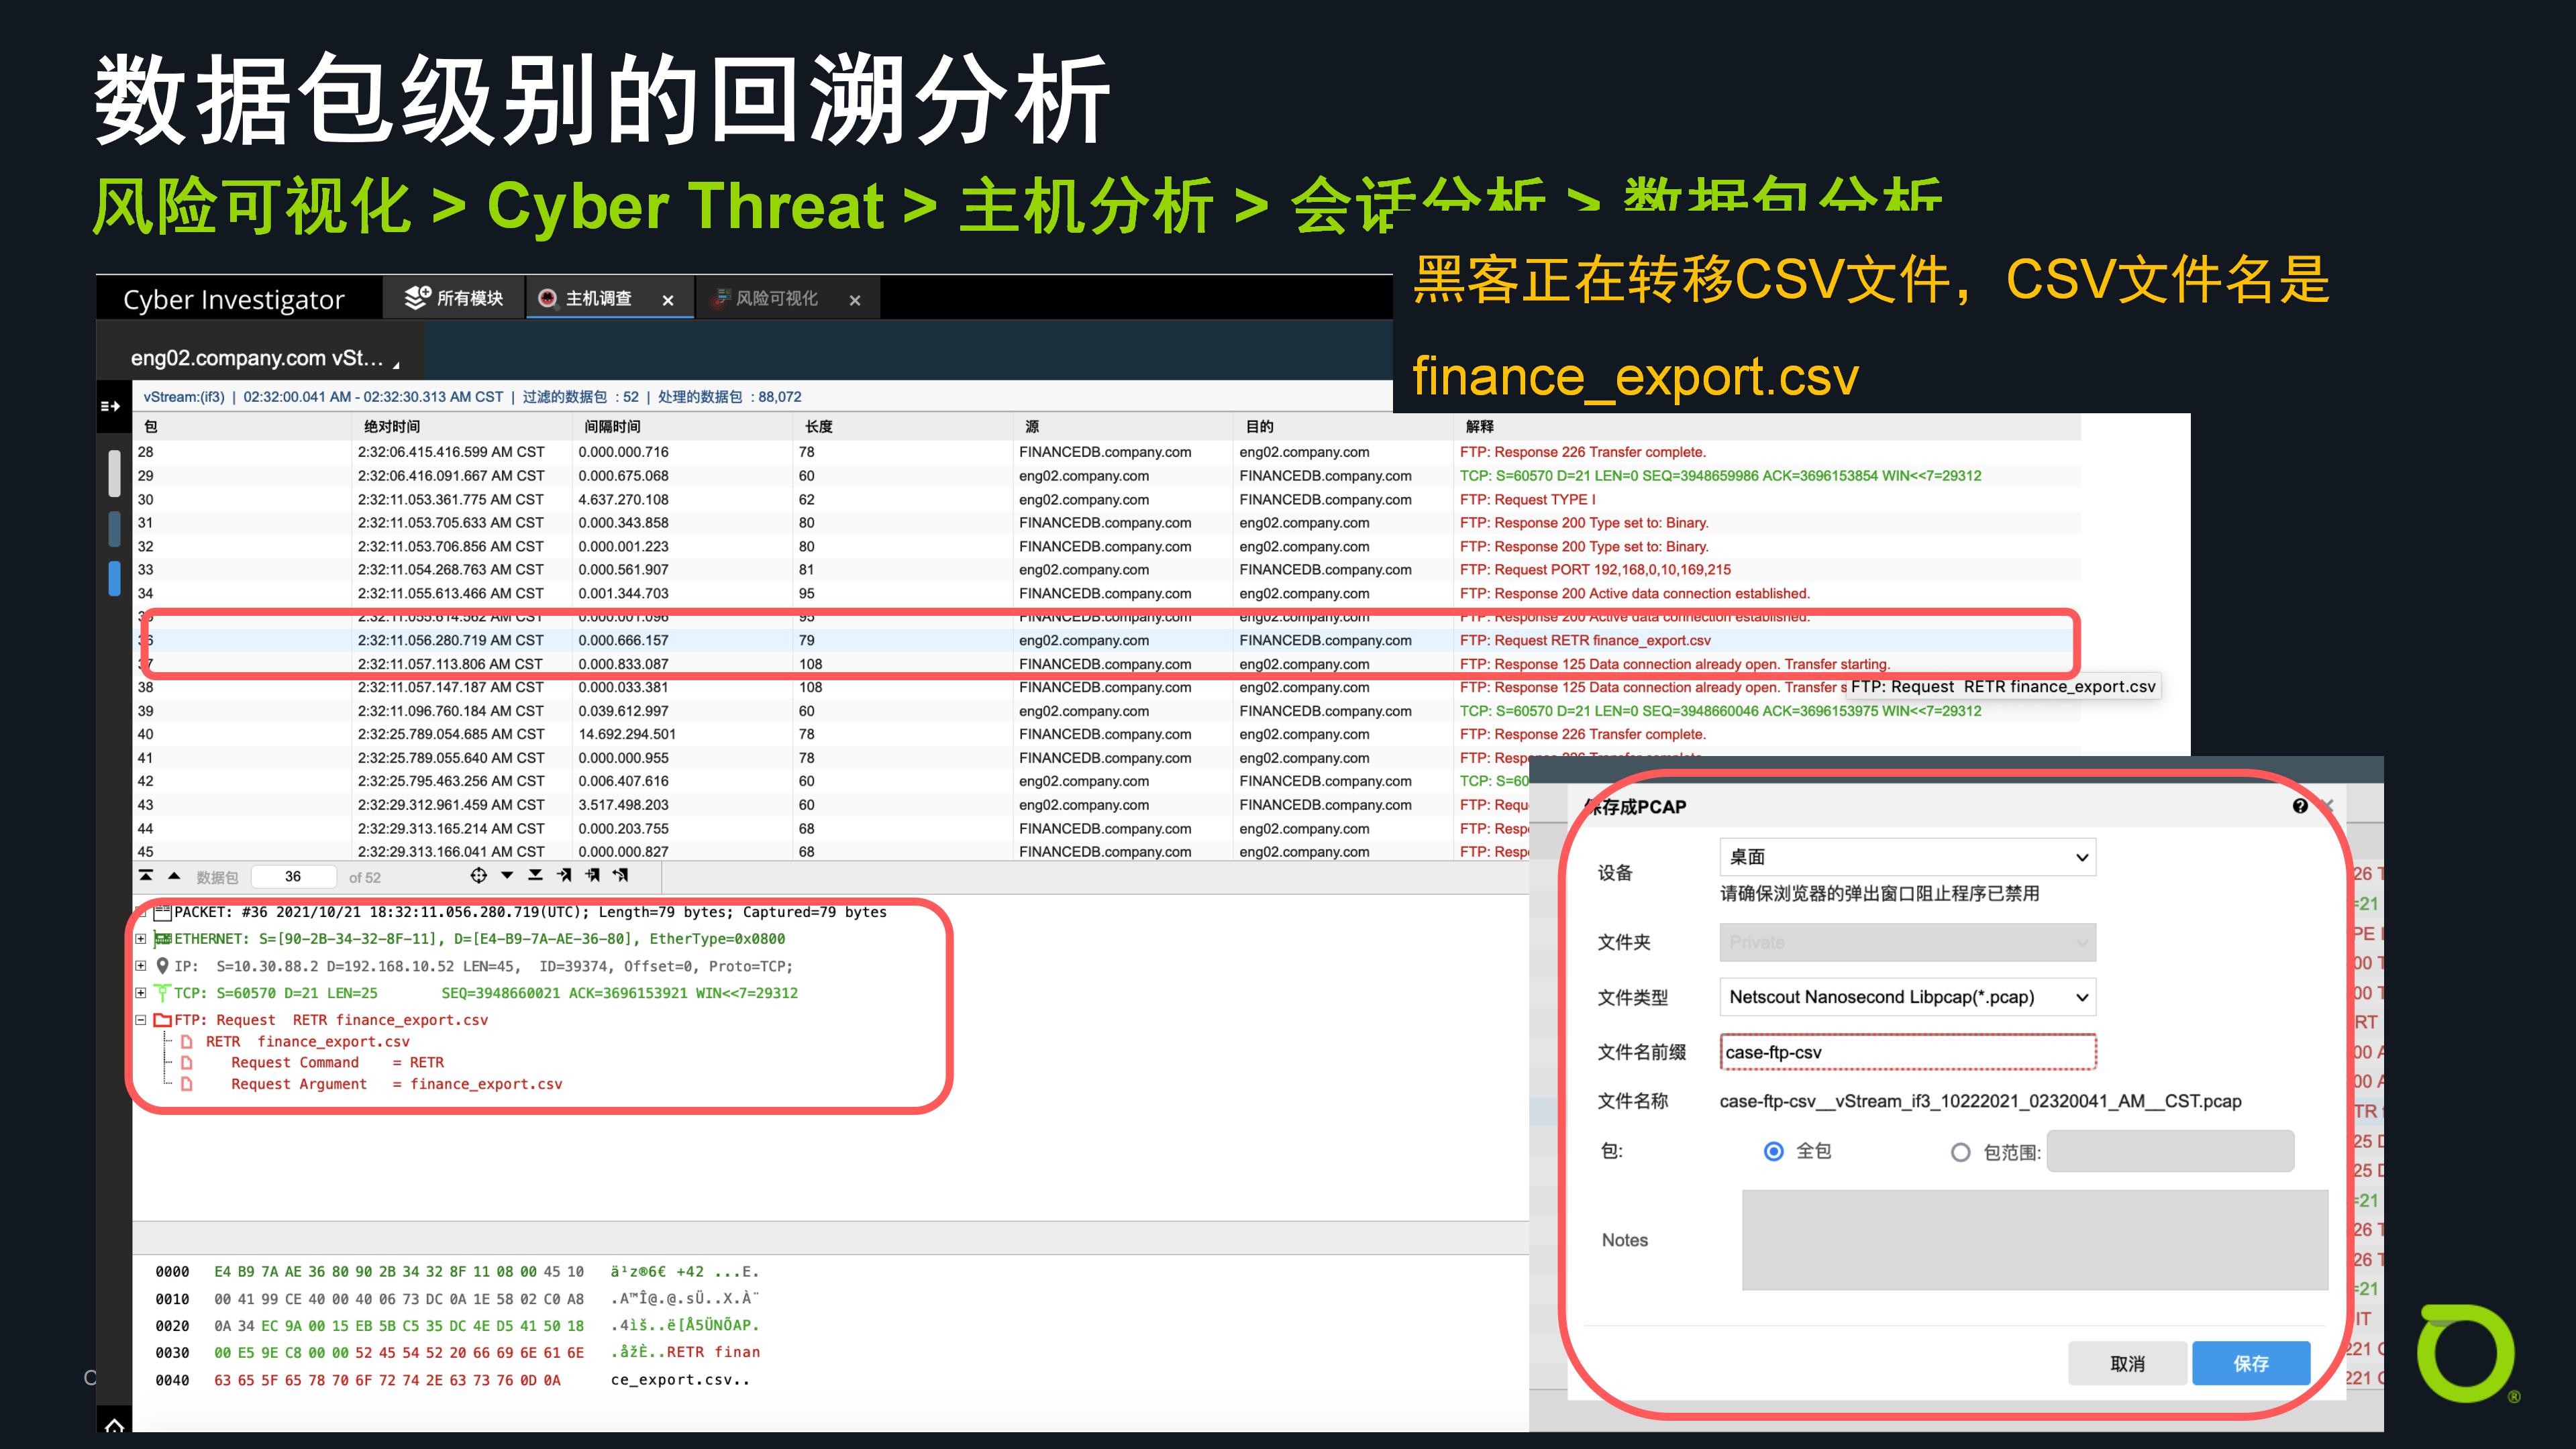Image resolution: width=2576 pixels, height=1449 pixels.
Task: Click the 解释 column header
Action: (1767, 427)
